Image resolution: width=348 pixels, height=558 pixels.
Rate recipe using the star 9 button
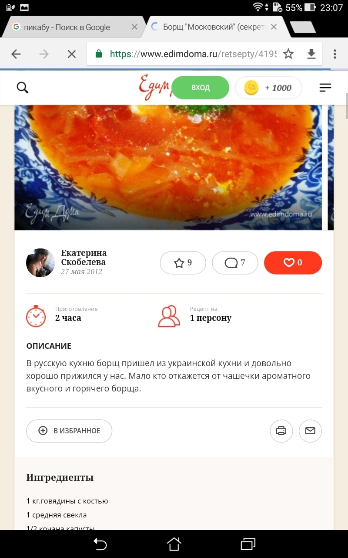click(x=183, y=263)
